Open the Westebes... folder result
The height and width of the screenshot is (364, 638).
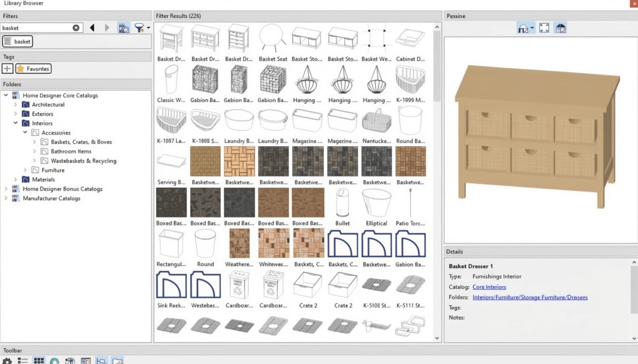click(206, 289)
